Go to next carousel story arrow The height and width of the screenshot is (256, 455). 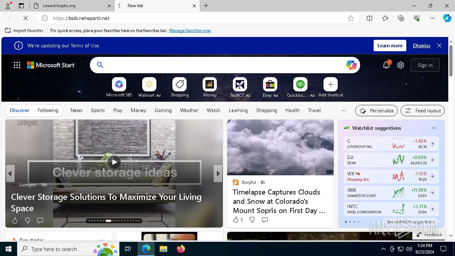pyautogui.click(x=218, y=174)
